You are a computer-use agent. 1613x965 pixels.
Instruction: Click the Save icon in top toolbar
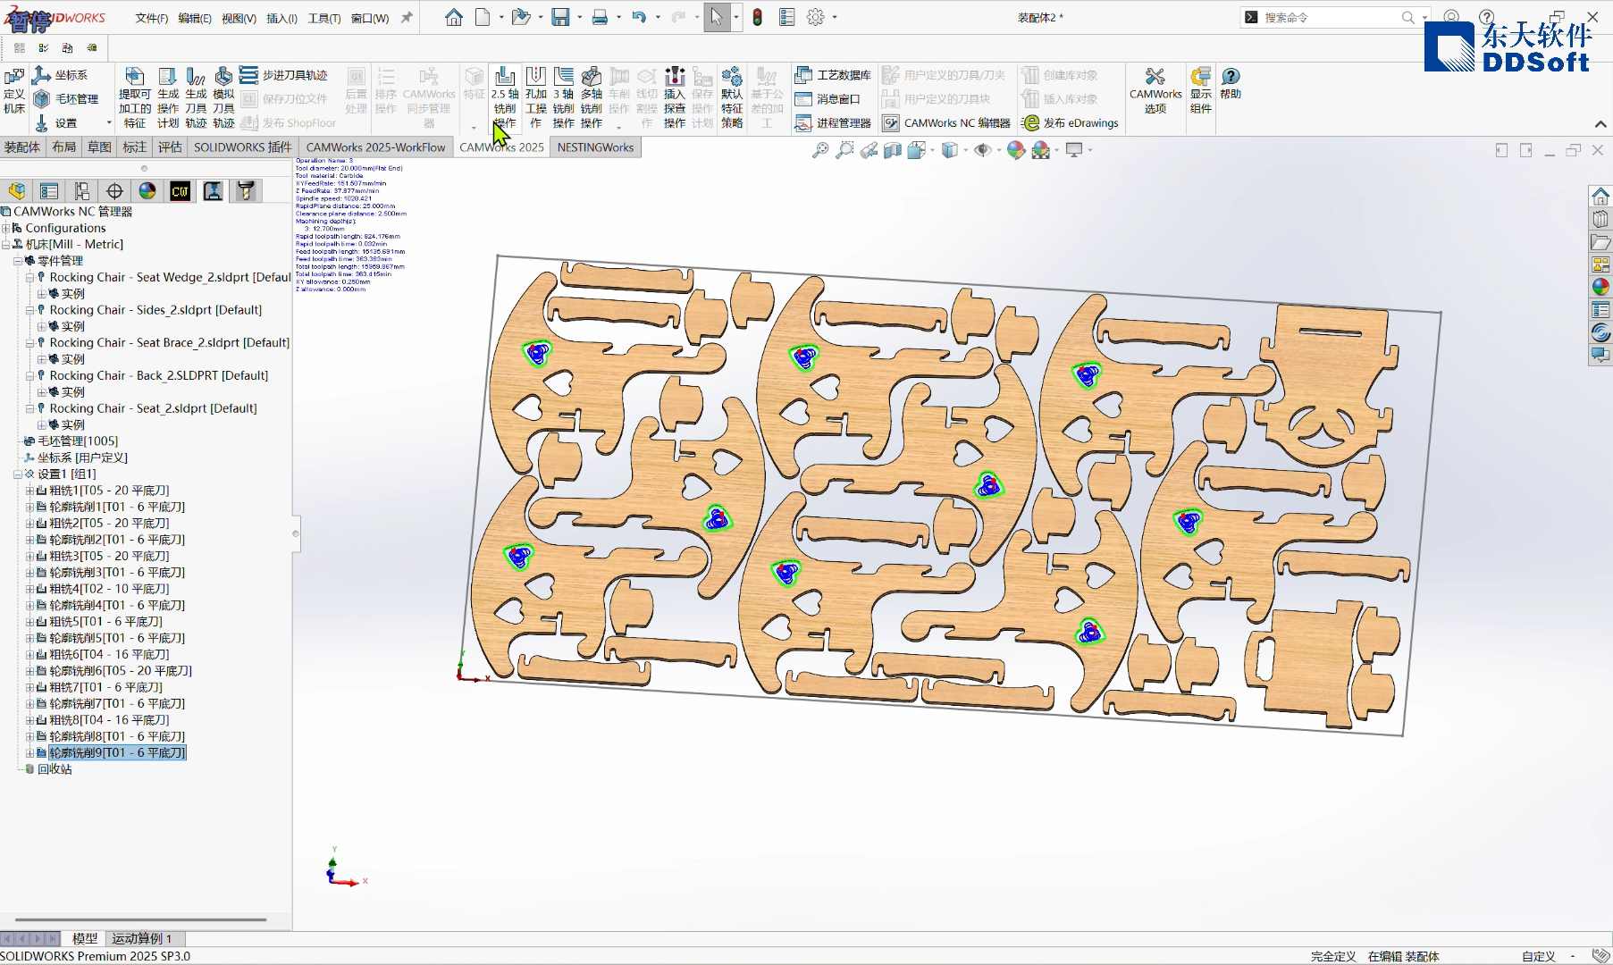tap(560, 17)
